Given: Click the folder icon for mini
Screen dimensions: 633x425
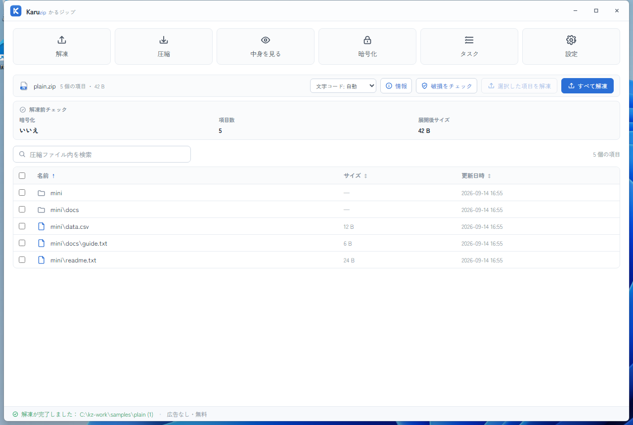Looking at the screenshot, I should click(42, 193).
